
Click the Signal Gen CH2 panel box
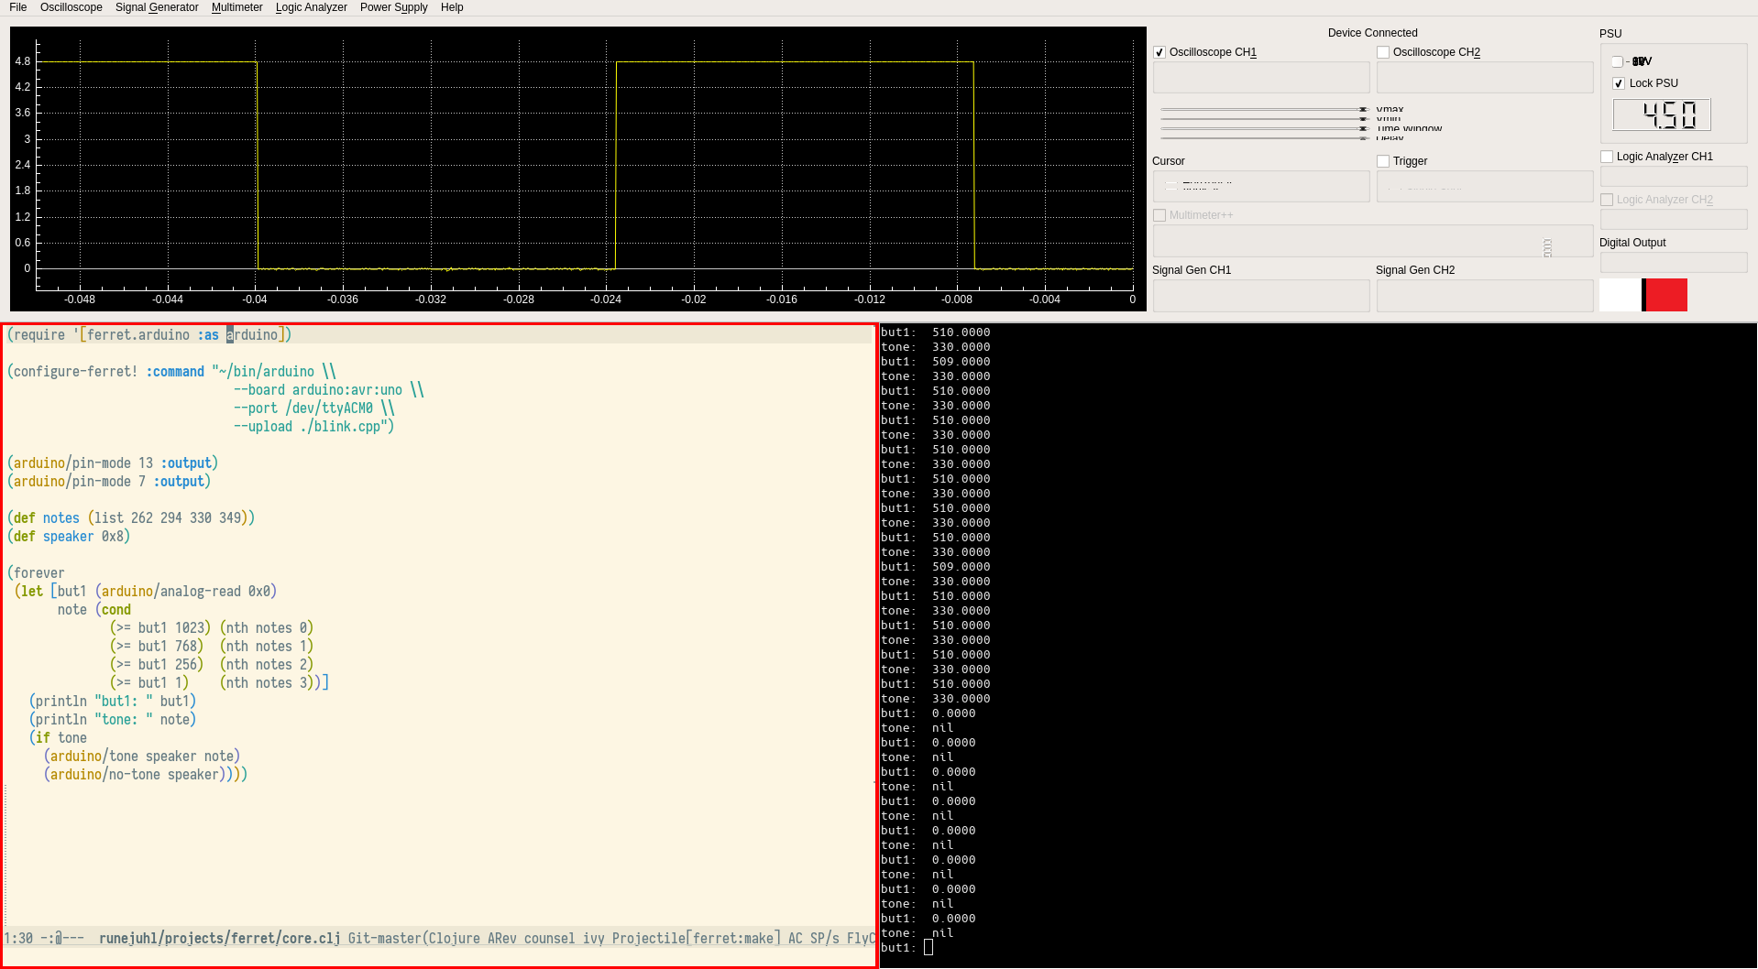pyautogui.click(x=1485, y=296)
